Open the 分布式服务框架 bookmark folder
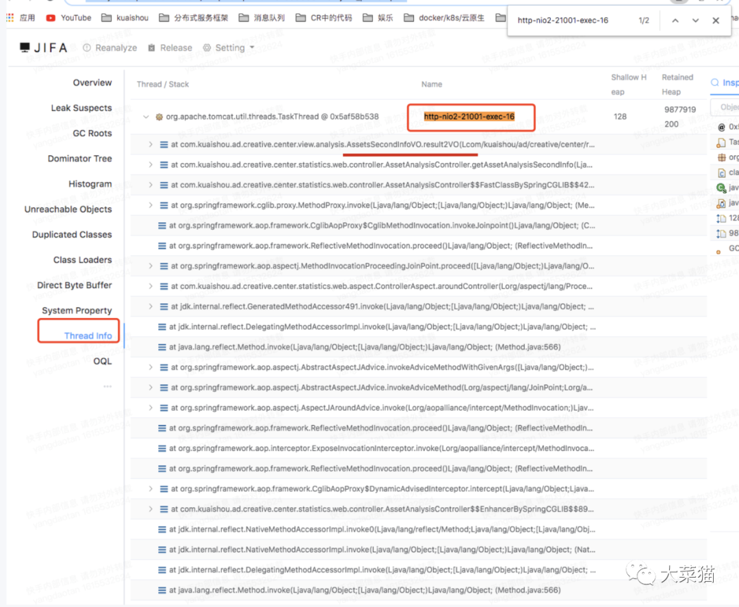 coord(193,18)
